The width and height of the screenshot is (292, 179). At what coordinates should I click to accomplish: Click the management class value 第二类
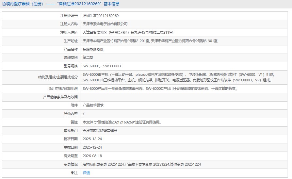88,57
